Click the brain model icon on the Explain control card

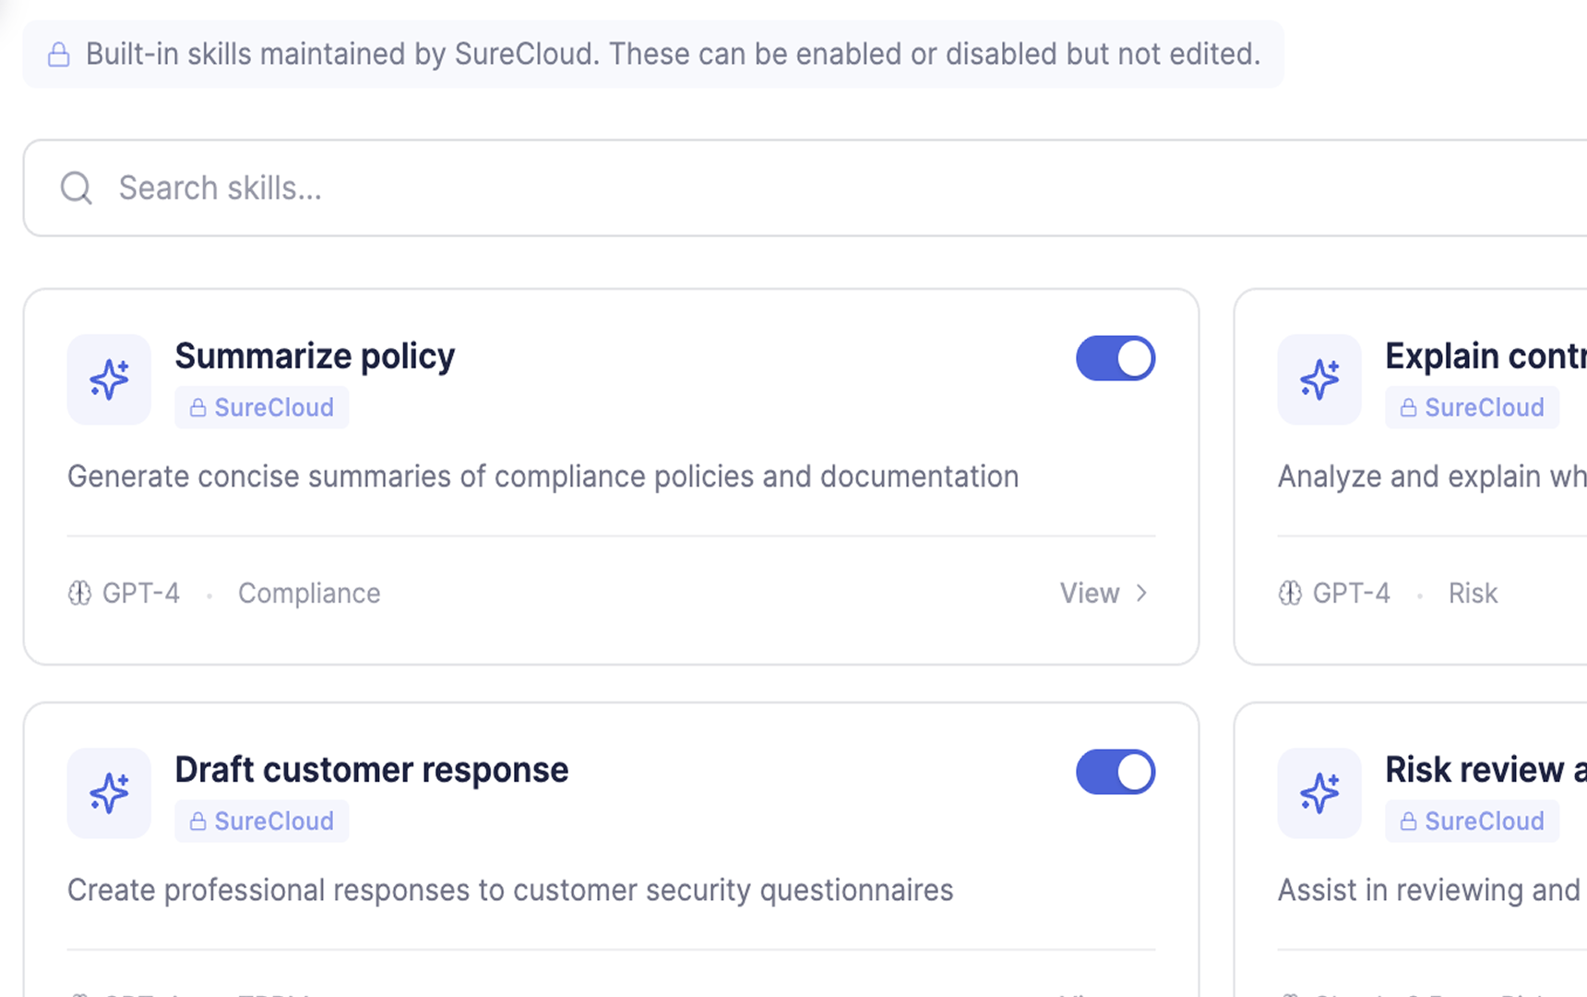point(1291,593)
